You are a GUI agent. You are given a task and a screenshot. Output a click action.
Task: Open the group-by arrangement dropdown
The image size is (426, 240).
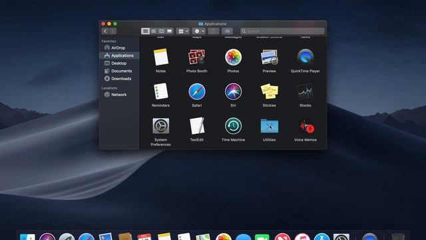[x=183, y=31]
